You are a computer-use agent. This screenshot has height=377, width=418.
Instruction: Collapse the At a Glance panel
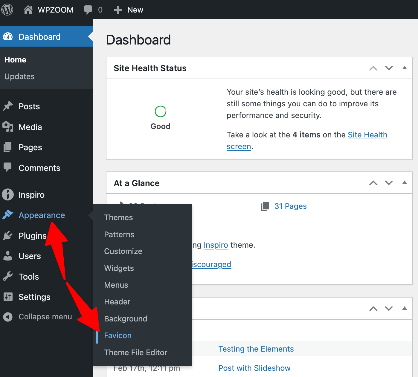click(x=405, y=183)
